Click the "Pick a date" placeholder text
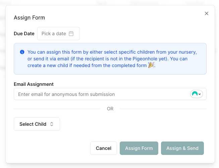Image resolution: width=219 pixels, height=168 pixels. 54,34
